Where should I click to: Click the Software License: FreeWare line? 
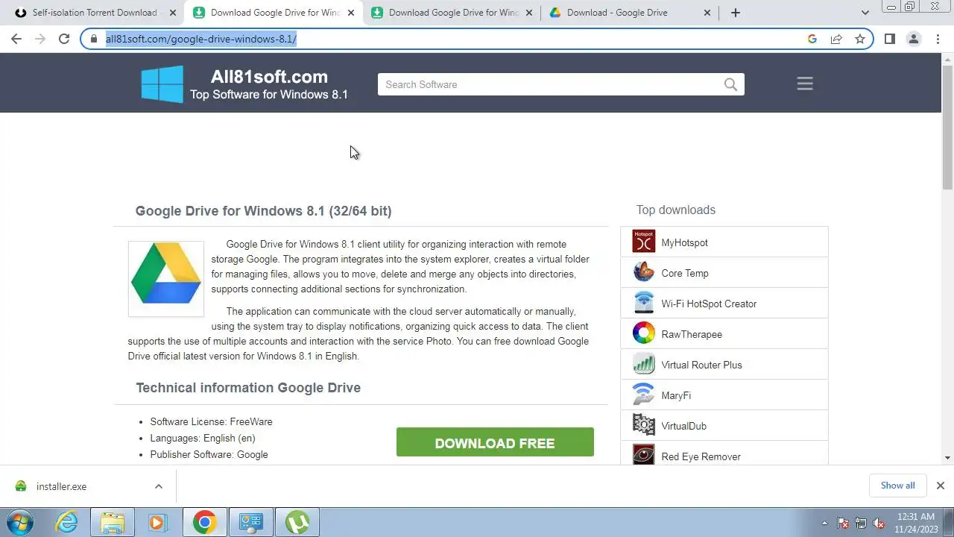pyautogui.click(x=211, y=421)
